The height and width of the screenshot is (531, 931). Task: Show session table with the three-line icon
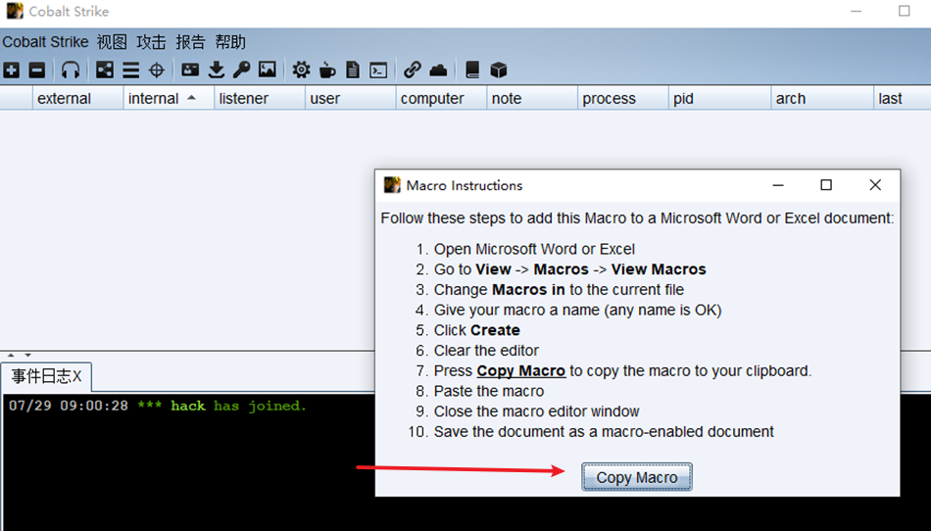point(130,70)
